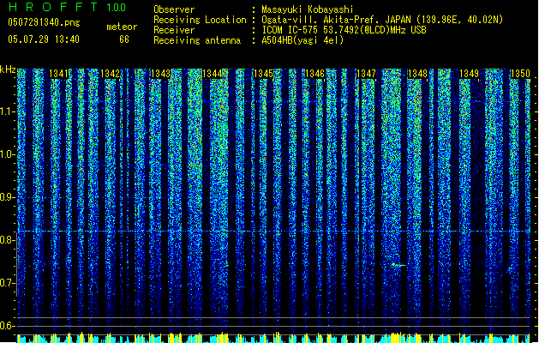Click the 1346 time marker

click(314, 74)
